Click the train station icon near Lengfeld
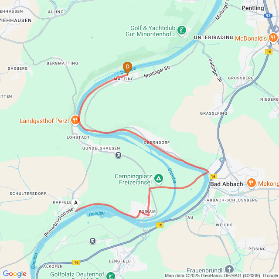Image resolution: width=279 pixels, height=279 pixels. pyautogui.click(x=92, y=241)
